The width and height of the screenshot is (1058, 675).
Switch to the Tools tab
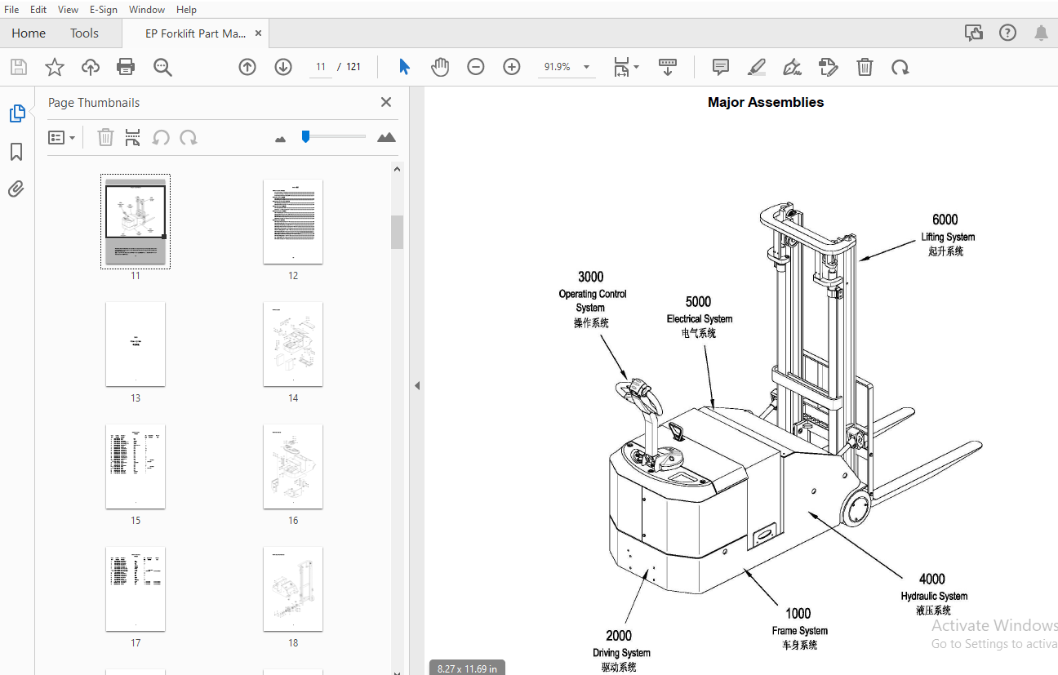84,33
